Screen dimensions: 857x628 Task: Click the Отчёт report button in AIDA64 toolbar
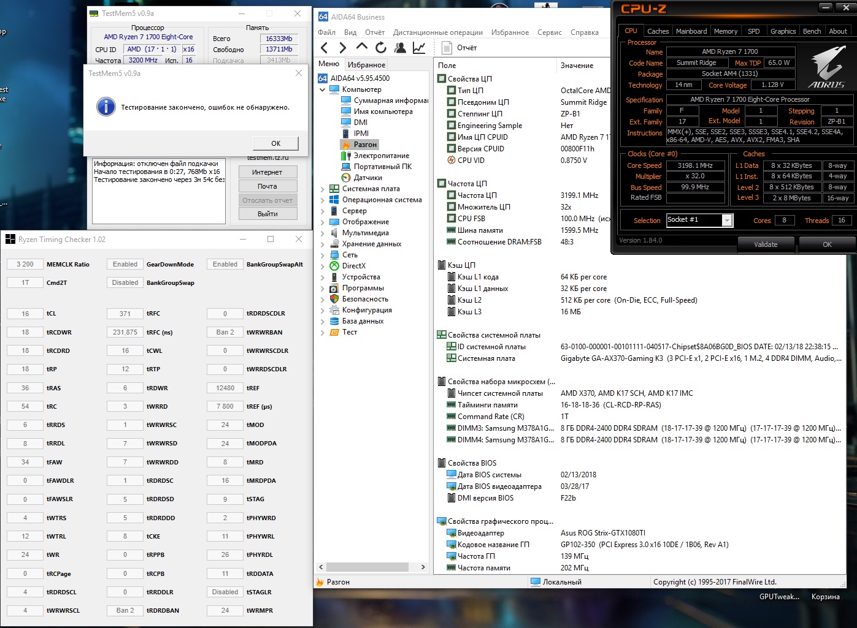click(x=460, y=48)
